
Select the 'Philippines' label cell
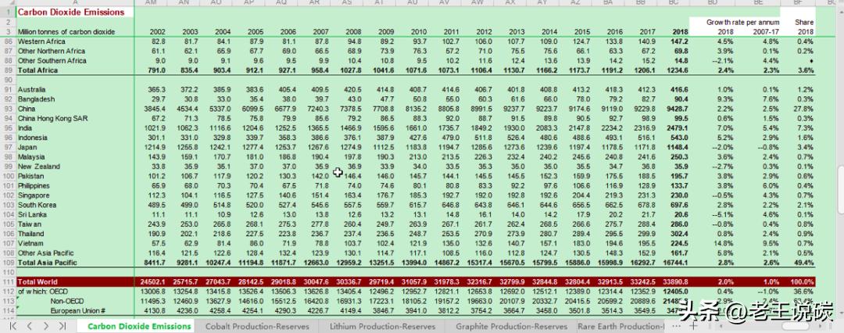point(75,185)
